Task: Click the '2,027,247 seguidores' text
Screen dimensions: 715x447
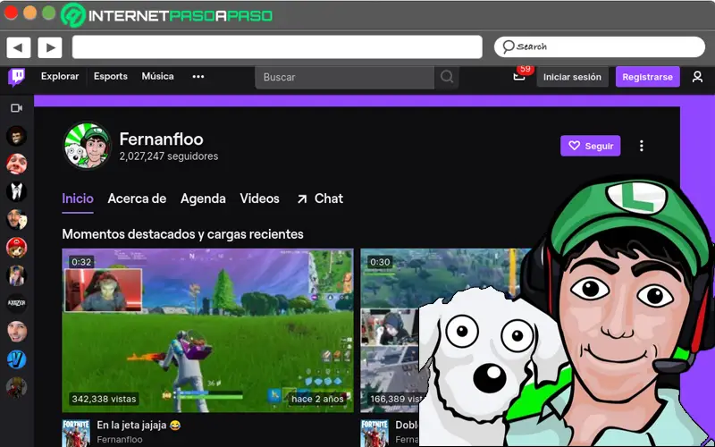Action: pyautogui.click(x=169, y=156)
